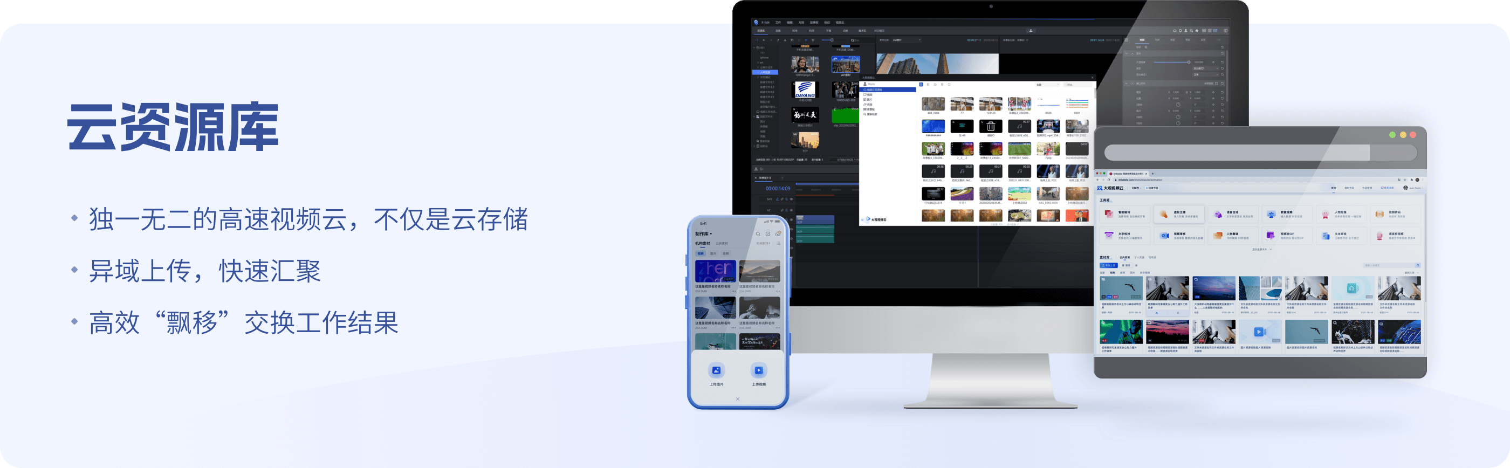
Task: Open the 制作库 dropdown on the phone
Action: [703, 233]
